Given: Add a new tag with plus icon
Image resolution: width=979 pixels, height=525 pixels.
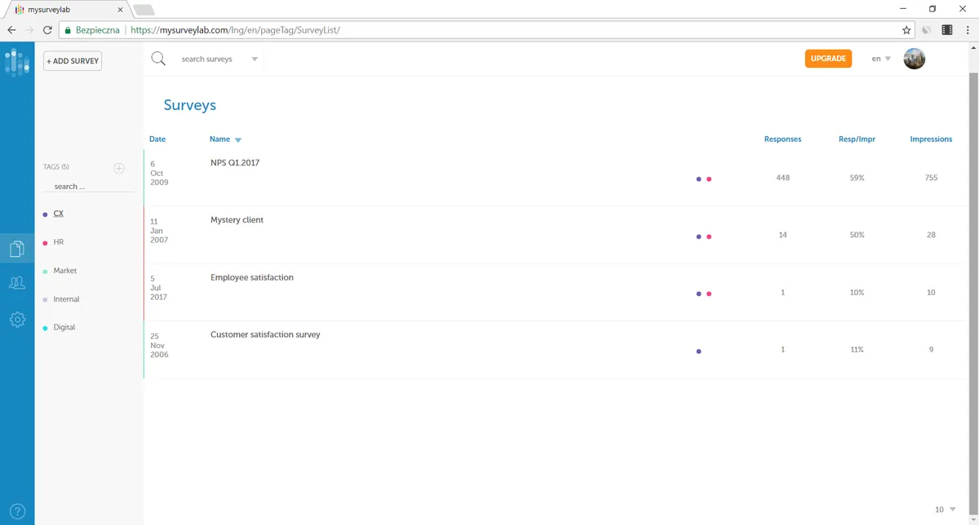Looking at the screenshot, I should pyautogui.click(x=119, y=168).
